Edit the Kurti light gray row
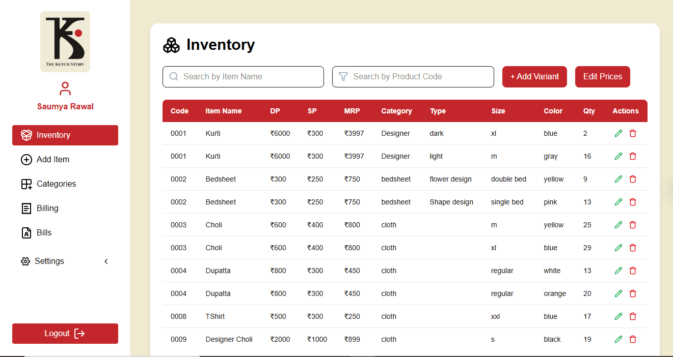Image resolution: width=673 pixels, height=357 pixels. pos(618,156)
